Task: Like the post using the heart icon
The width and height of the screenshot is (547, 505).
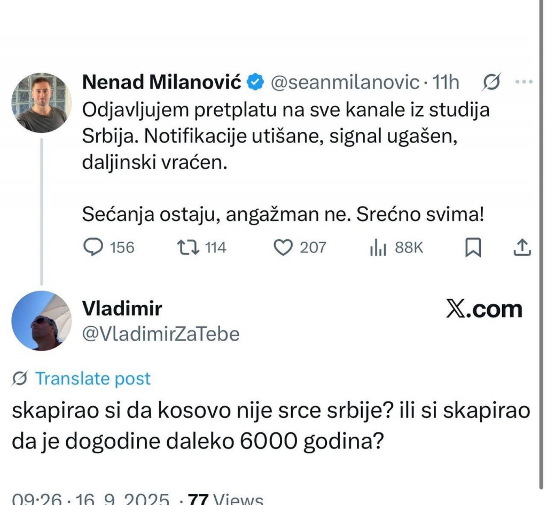Action: 282,247
